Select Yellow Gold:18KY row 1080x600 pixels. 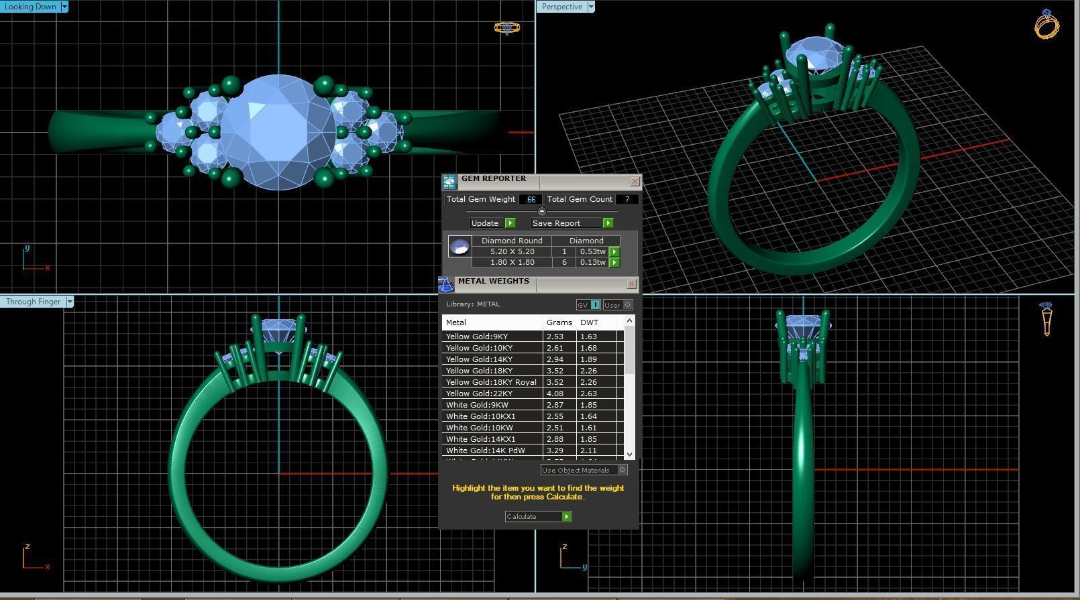tap(533, 371)
